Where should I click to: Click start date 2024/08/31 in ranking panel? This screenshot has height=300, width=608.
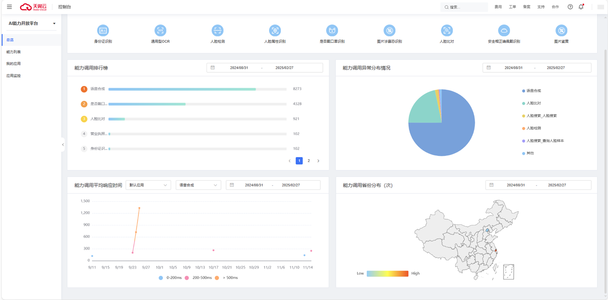point(239,68)
